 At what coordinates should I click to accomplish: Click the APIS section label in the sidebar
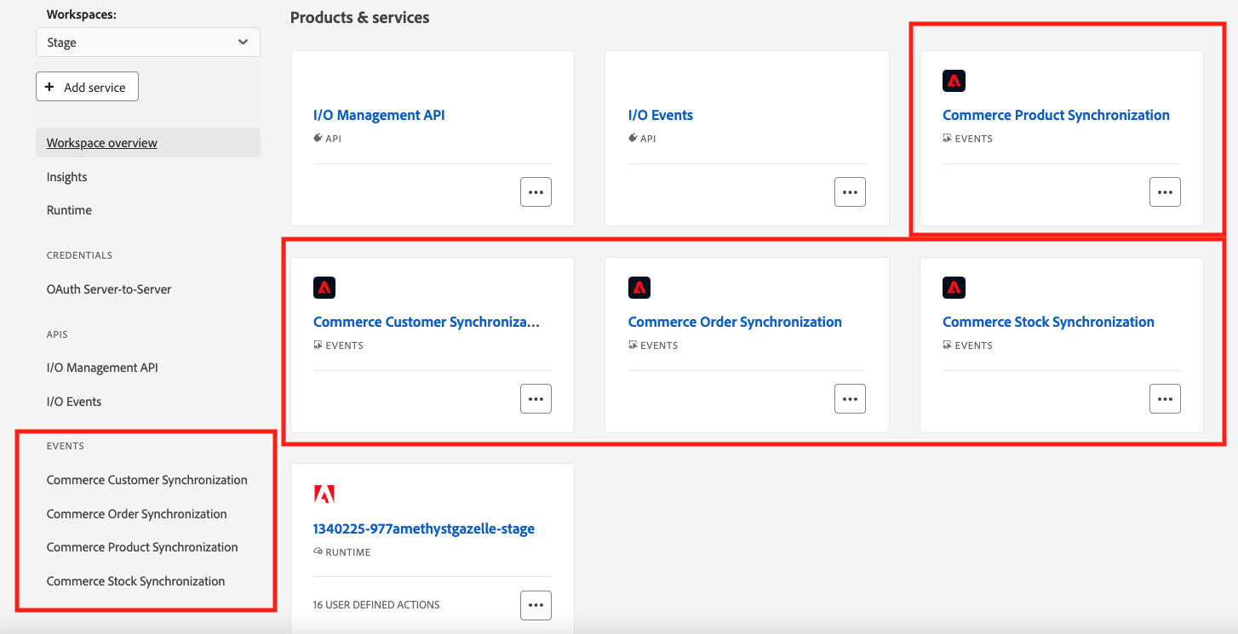click(x=57, y=334)
